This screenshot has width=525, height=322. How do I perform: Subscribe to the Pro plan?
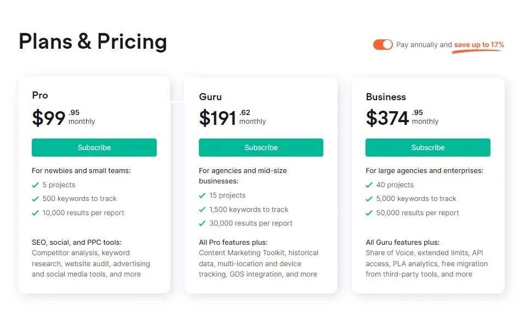pos(94,148)
